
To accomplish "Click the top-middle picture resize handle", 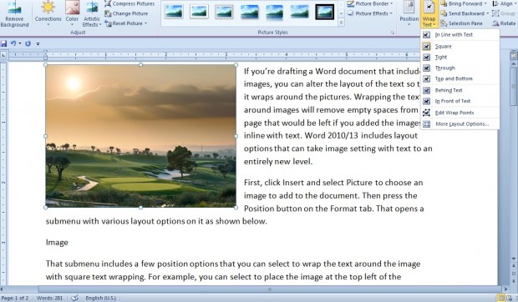I will tap(140, 65).
